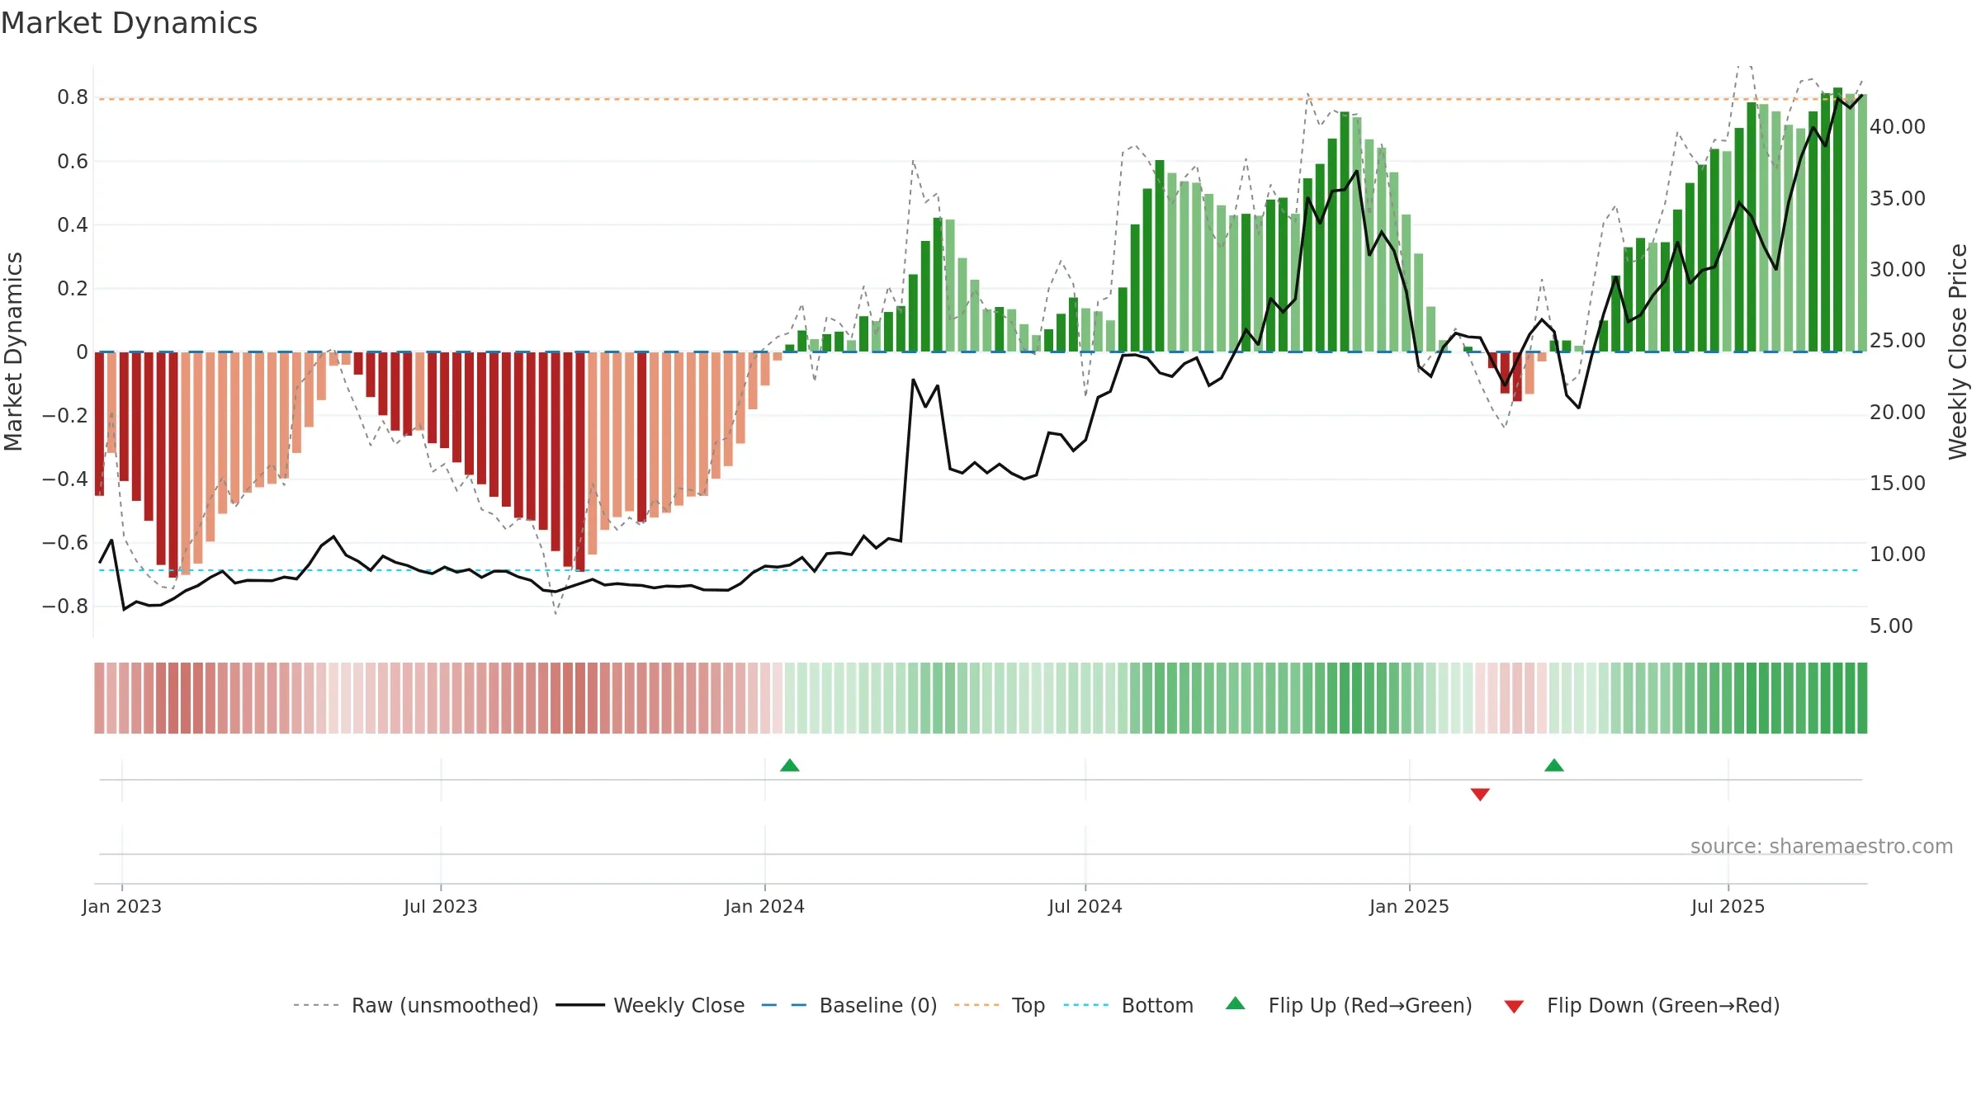Click the red flip-down triangle after Jan 2025
1981x1114 pixels.
click(x=1480, y=794)
